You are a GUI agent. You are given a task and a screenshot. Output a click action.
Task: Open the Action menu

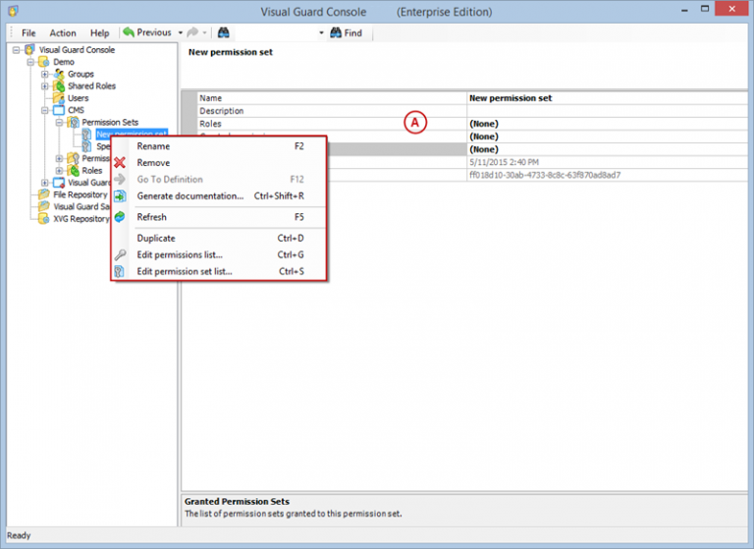click(x=63, y=32)
